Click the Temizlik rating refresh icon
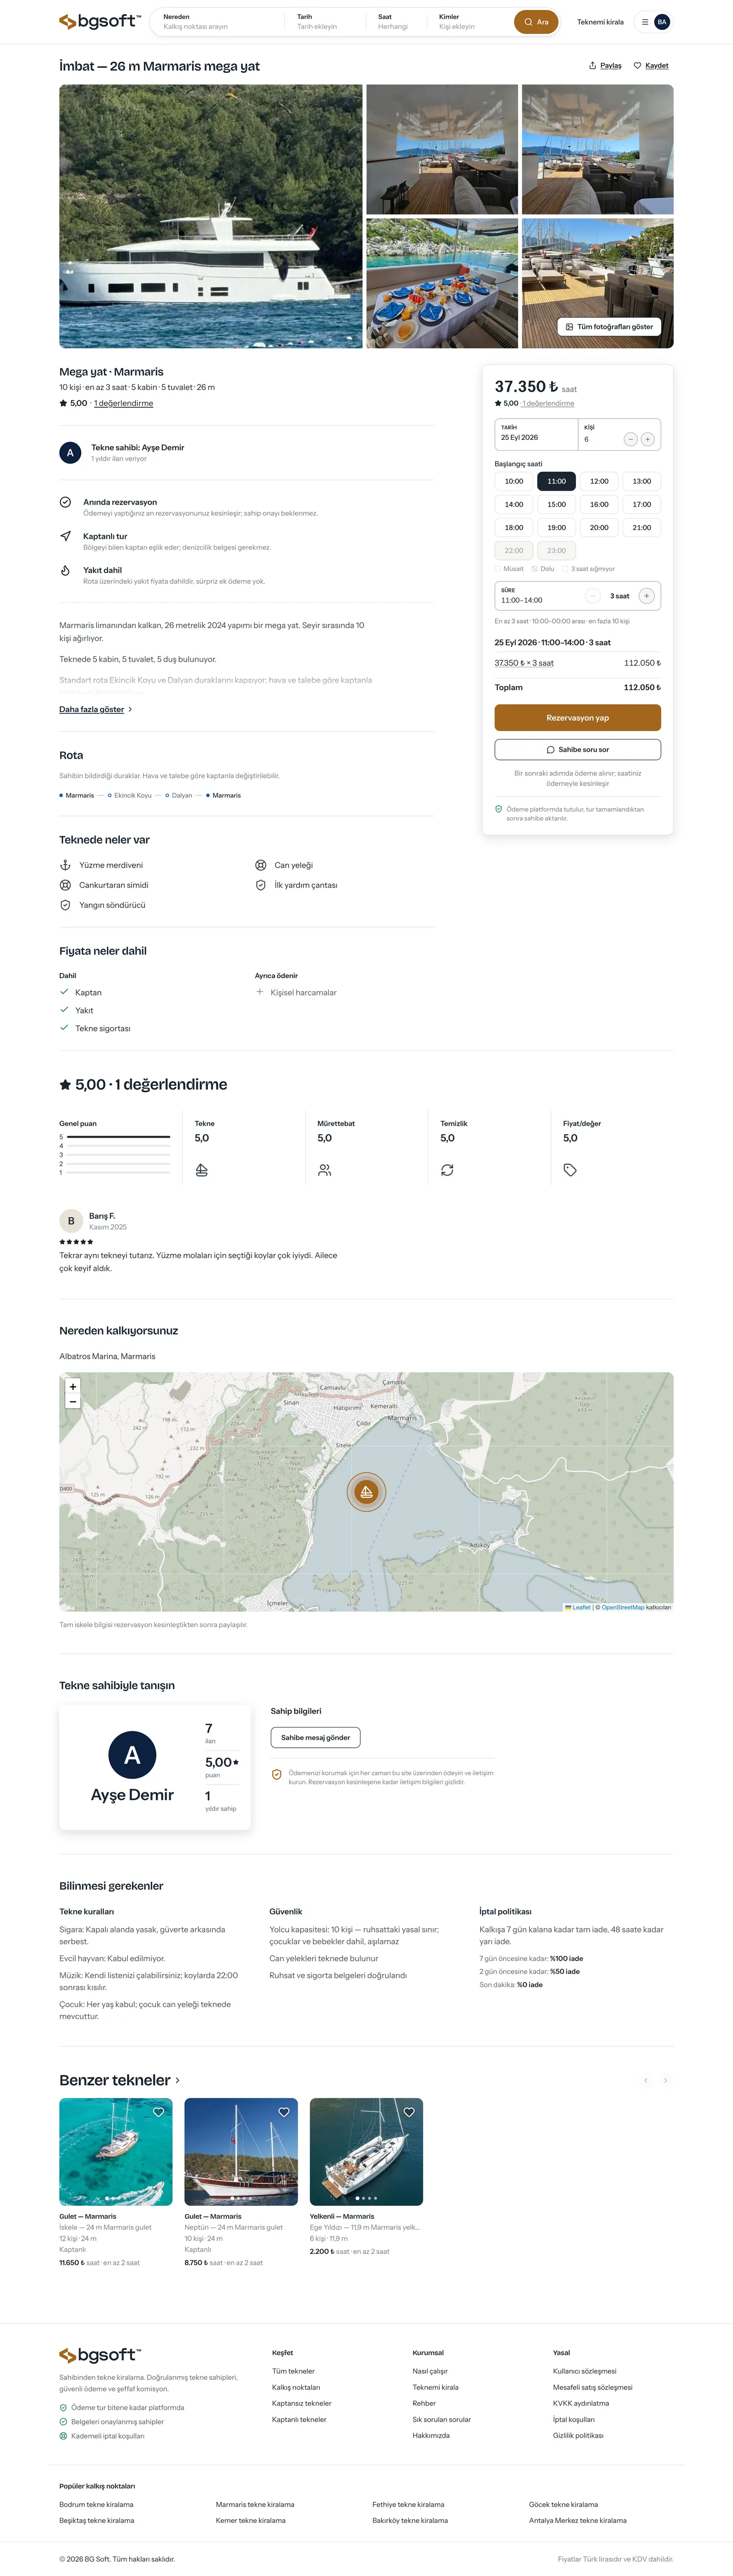 (x=447, y=1170)
